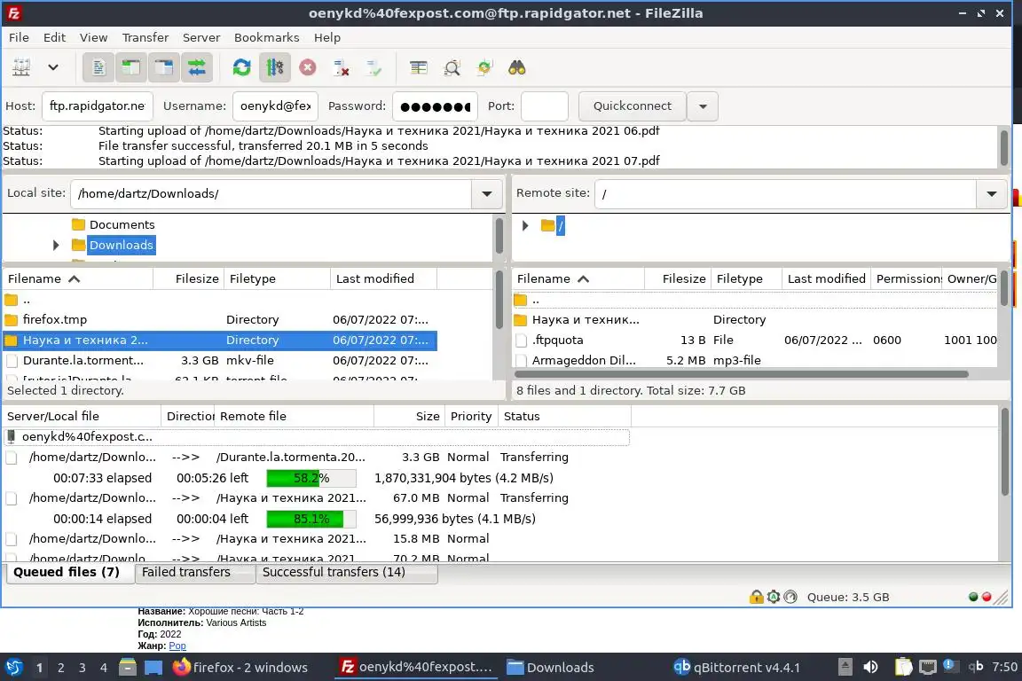1022x681 pixels.
Task: Expand the Downloads folder in local tree
Action: tap(56, 245)
